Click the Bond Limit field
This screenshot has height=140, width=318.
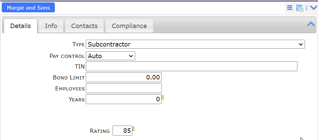[123, 77]
